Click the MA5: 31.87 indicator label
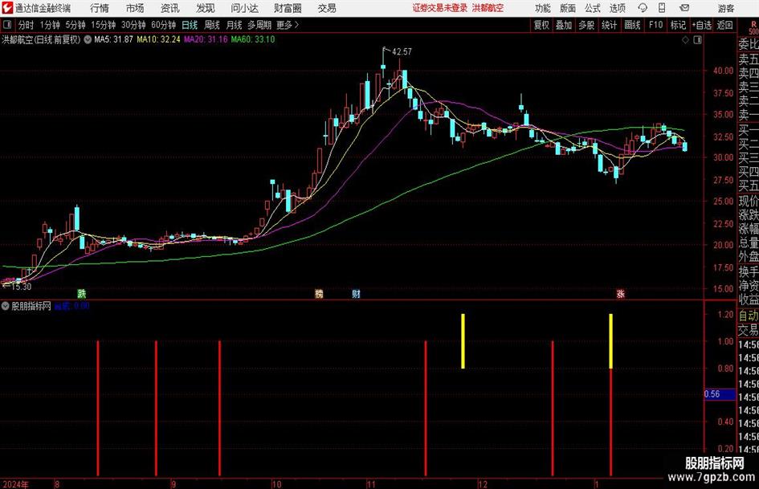This screenshot has width=759, height=489. click(x=113, y=39)
